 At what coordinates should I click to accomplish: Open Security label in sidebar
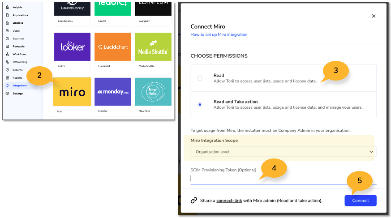[18, 70]
